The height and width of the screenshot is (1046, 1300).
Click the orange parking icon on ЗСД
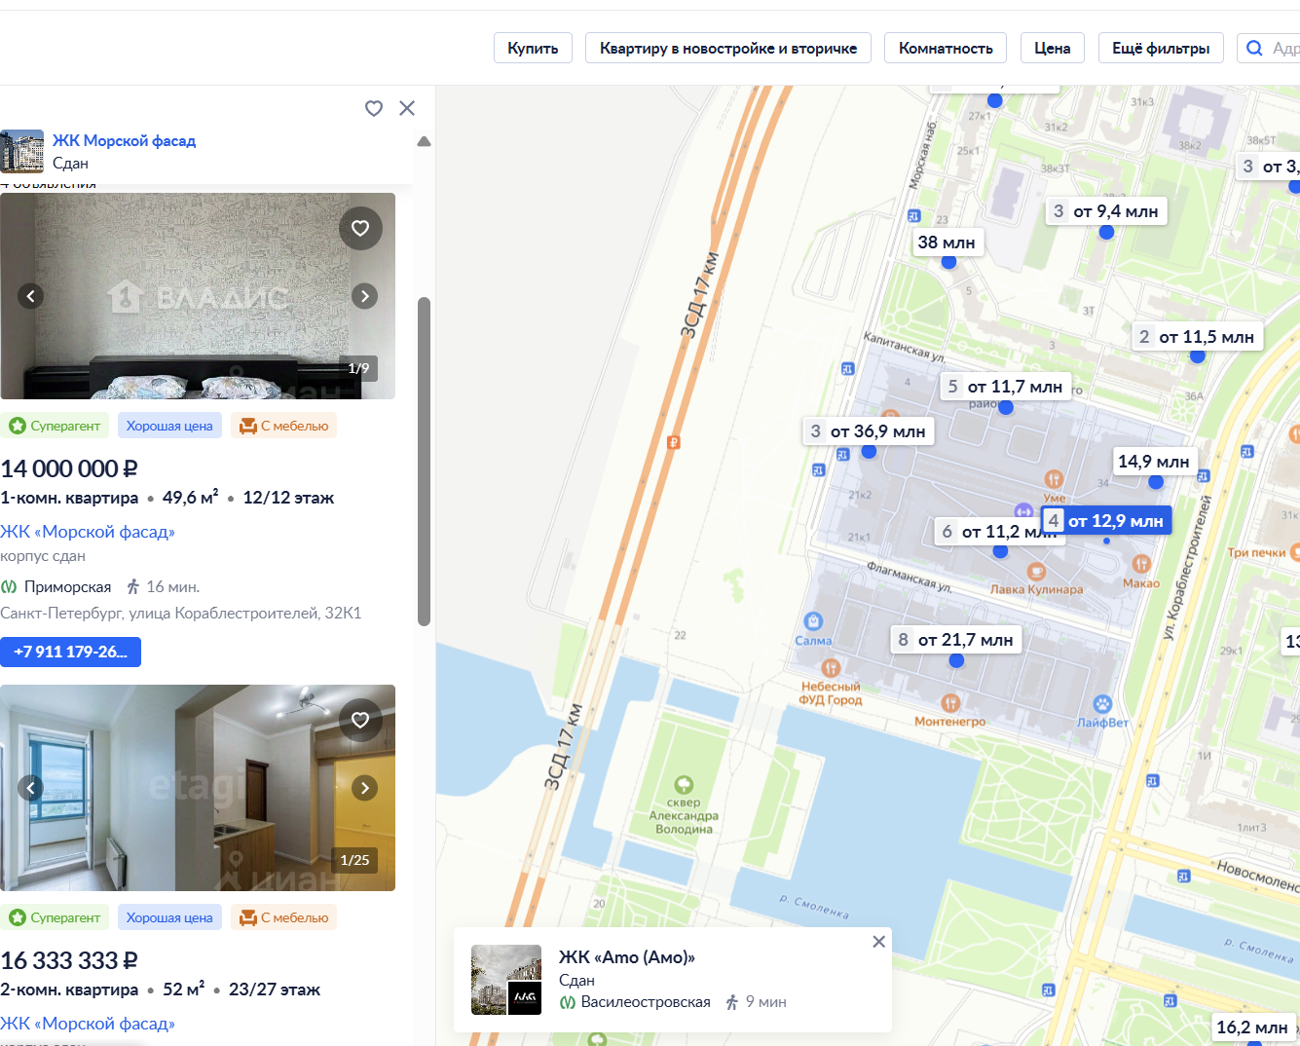[673, 442]
